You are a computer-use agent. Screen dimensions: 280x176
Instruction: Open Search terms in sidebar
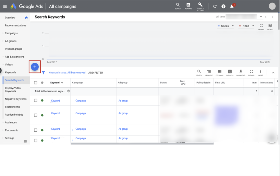[12, 107]
